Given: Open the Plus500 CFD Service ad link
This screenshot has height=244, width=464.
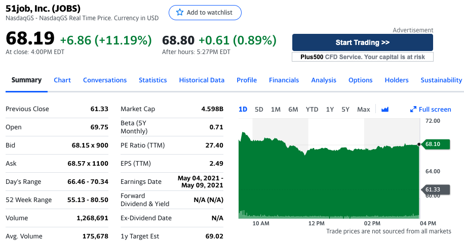Looking at the screenshot, I should (363, 57).
